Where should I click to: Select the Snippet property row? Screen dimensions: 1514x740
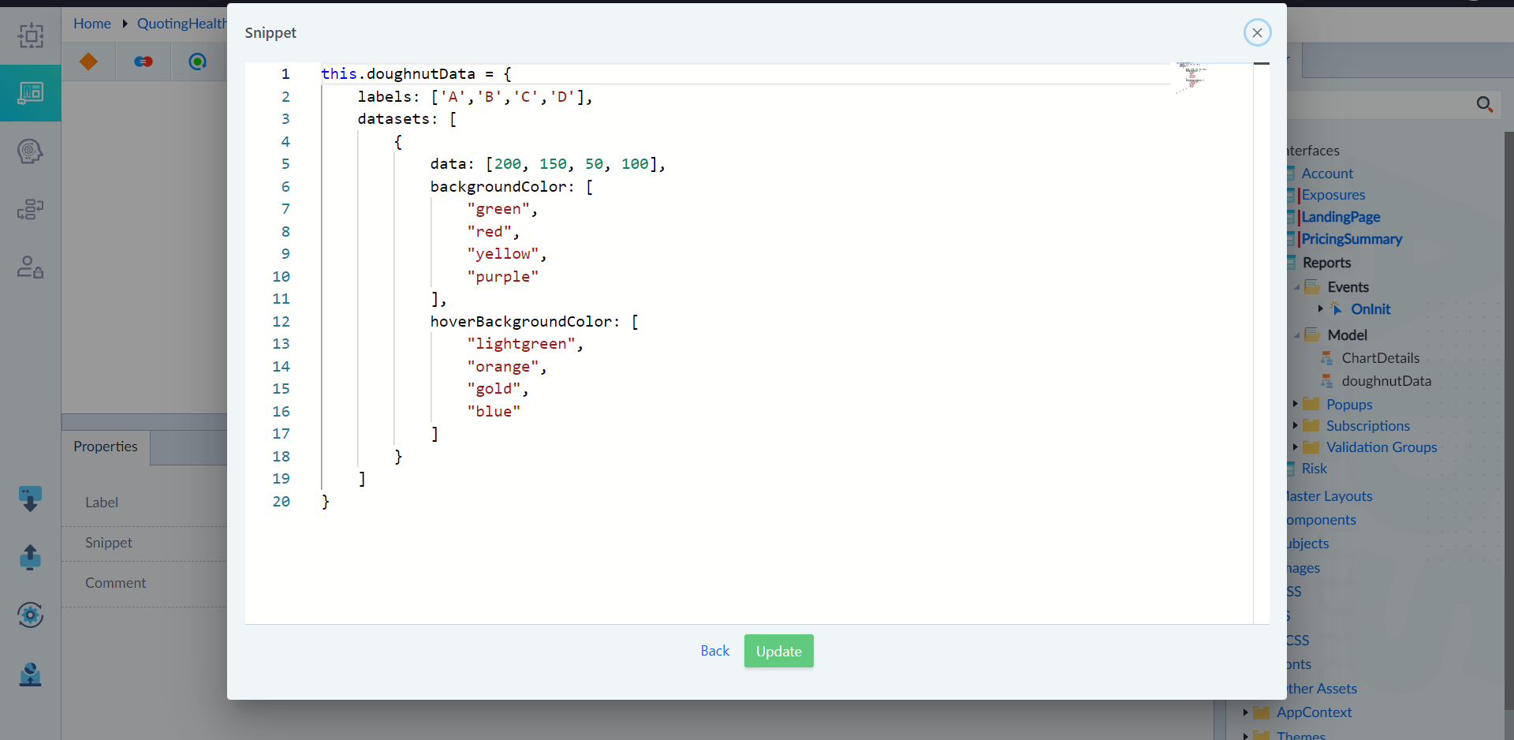tap(144, 543)
